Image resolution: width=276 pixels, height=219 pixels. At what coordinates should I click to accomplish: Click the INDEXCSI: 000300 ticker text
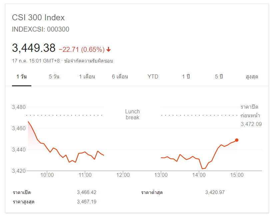pos(41,29)
